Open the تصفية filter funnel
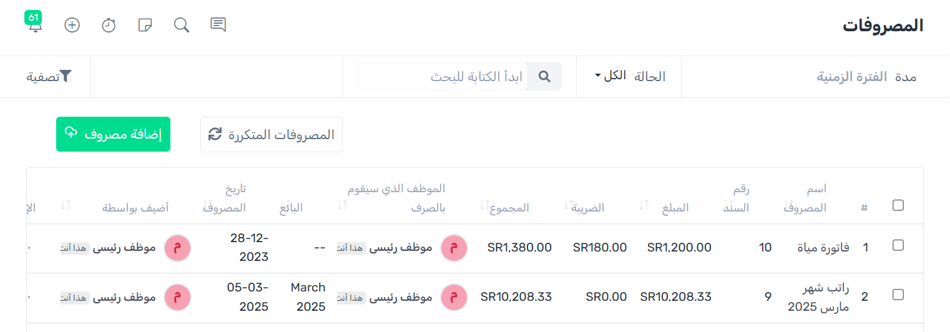 [49, 77]
